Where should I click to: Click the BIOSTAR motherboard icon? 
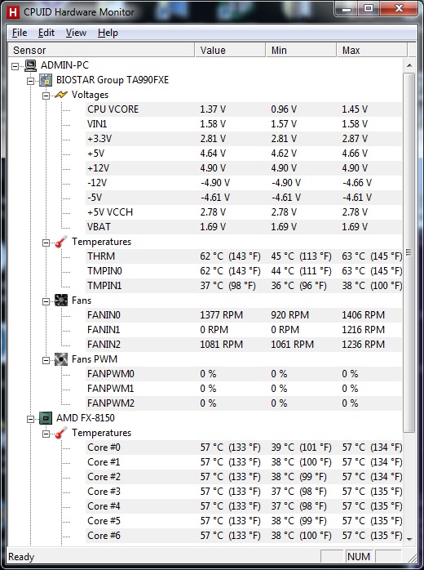tap(46, 80)
